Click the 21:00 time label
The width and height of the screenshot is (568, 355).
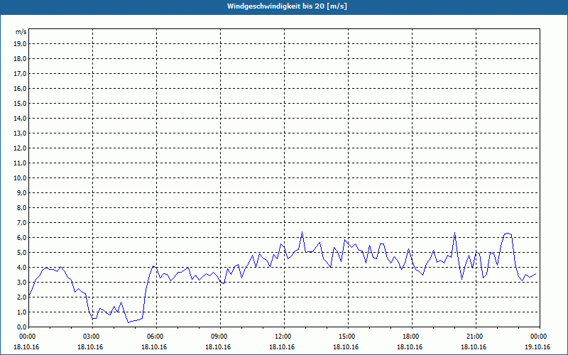pos(475,337)
